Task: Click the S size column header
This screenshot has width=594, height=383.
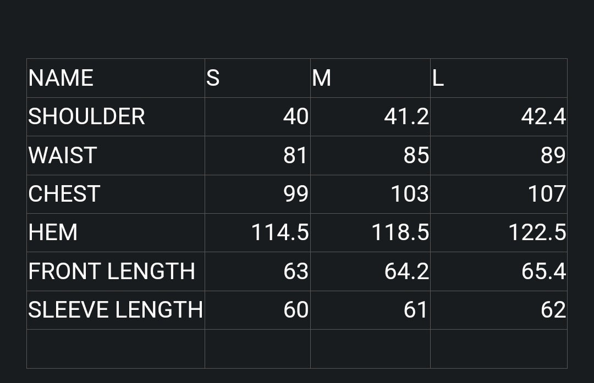Action: [x=257, y=78]
